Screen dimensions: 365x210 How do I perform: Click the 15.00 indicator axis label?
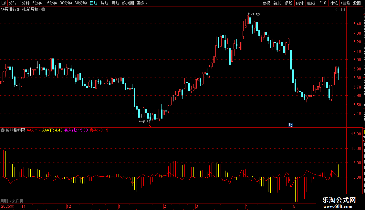[x=356, y=134]
